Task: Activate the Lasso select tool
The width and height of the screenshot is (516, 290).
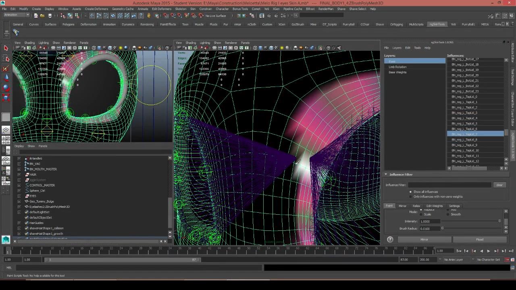Action: (x=6, y=59)
